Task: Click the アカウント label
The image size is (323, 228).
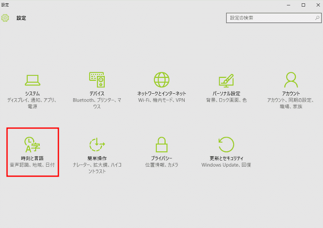Action: coord(291,94)
